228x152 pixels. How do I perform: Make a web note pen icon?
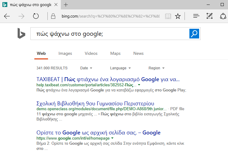209,16
